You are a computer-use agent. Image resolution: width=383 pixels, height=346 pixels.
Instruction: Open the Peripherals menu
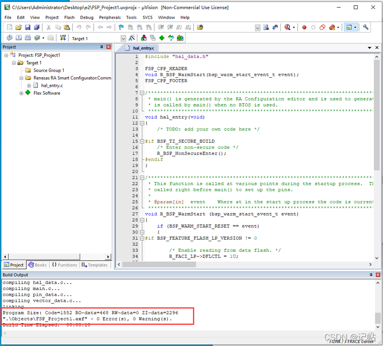[x=109, y=18]
